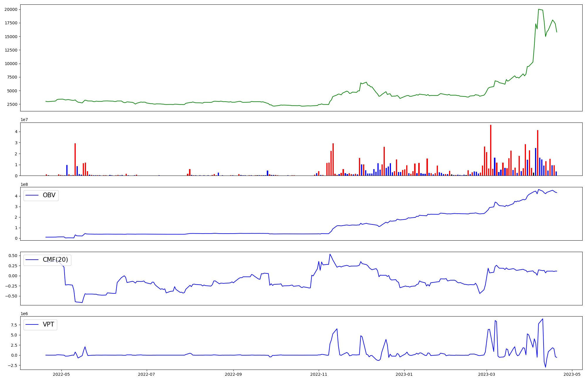The height and width of the screenshot is (381, 587).
Task: Click the 2022-07 date axis label
Action: pos(146,374)
